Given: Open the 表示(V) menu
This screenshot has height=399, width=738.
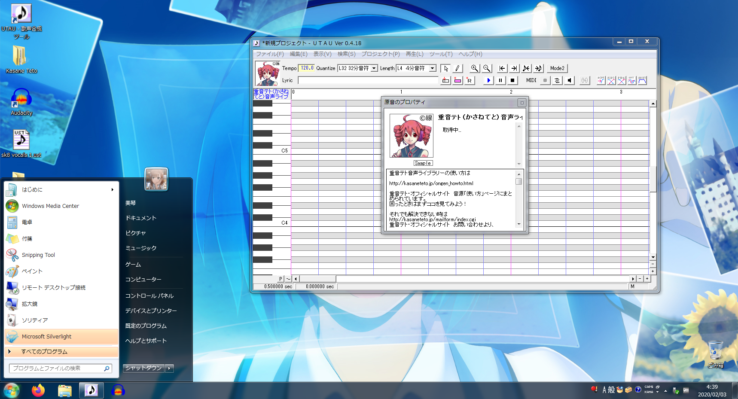Looking at the screenshot, I should coord(322,54).
